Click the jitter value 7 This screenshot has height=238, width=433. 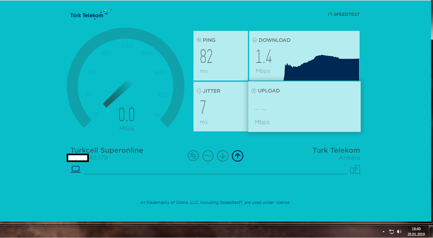pos(203,107)
